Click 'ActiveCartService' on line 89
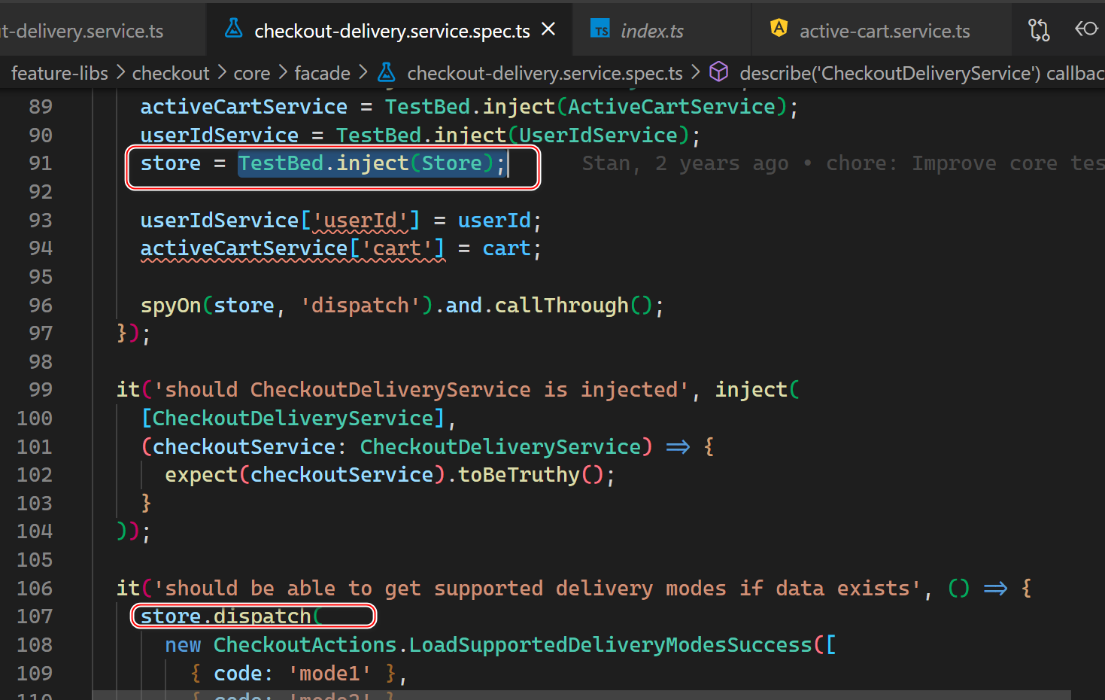The width and height of the screenshot is (1105, 700). click(672, 107)
